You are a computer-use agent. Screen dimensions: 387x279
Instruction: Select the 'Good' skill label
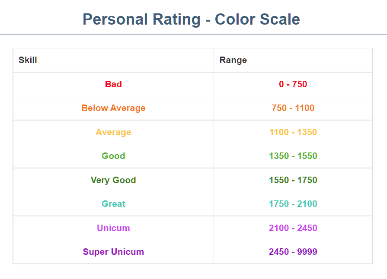(x=113, y=156)
